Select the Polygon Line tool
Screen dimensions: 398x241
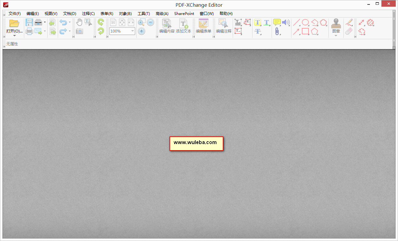(x=315, y=22)
